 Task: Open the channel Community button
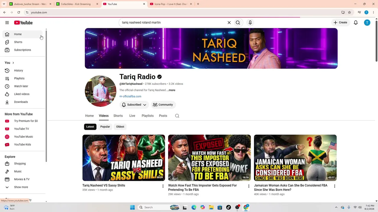(x=163, y=105)
